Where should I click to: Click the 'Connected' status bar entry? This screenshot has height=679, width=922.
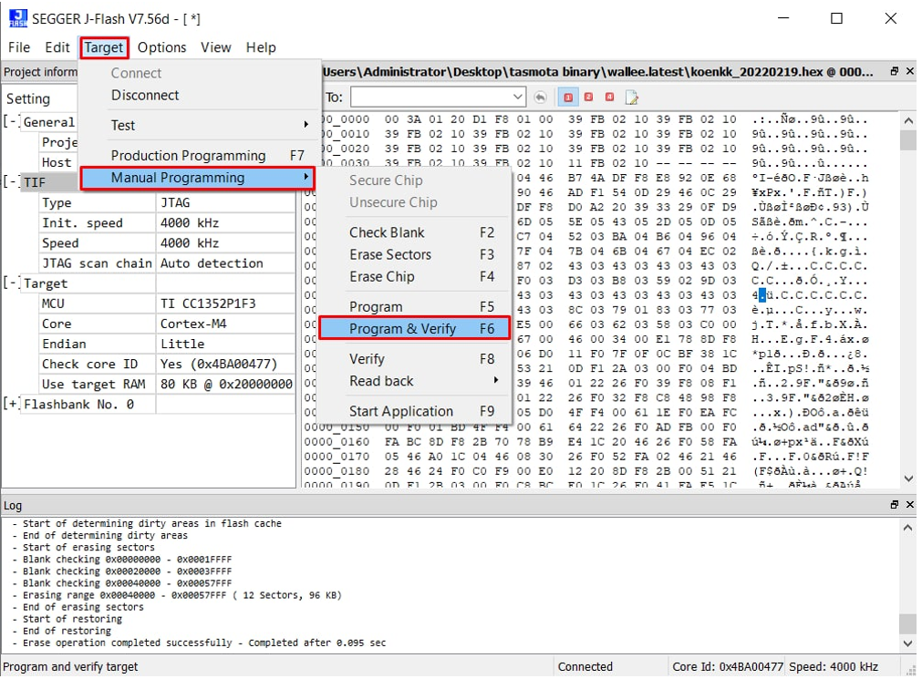point(585,666)
